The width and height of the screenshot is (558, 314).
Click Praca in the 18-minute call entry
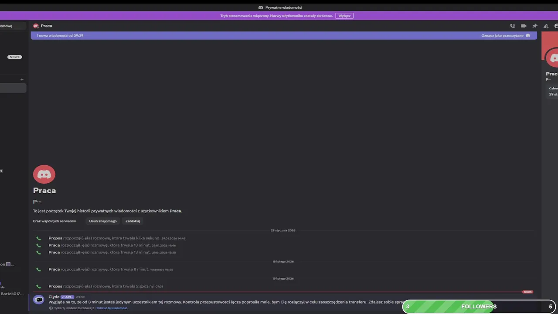[x=54, y=245]
